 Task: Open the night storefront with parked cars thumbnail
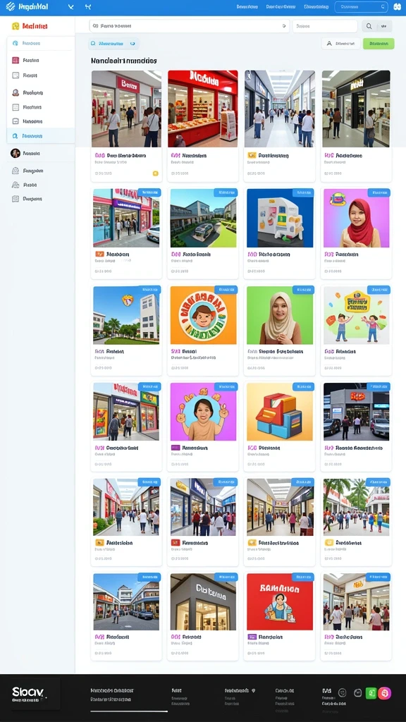[x=356, y=412]
